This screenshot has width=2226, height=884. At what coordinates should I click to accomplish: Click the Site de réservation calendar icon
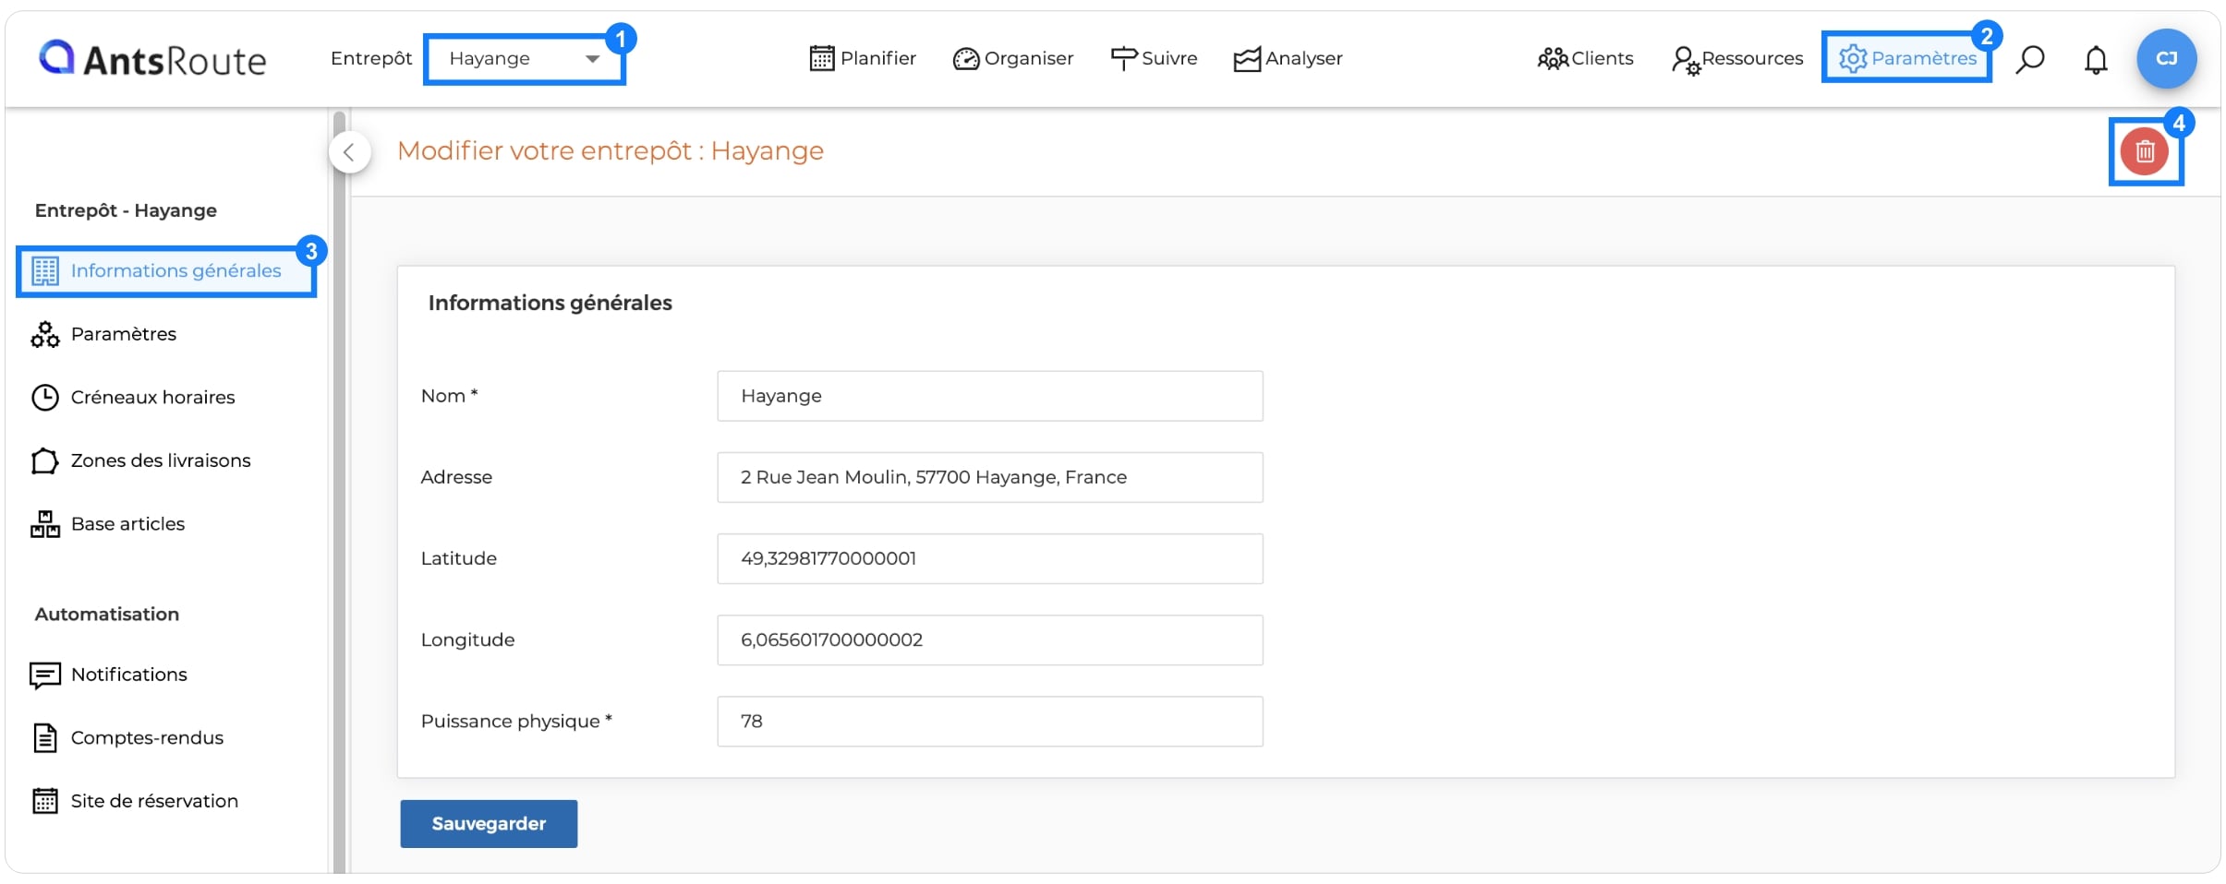coord(44,801)
